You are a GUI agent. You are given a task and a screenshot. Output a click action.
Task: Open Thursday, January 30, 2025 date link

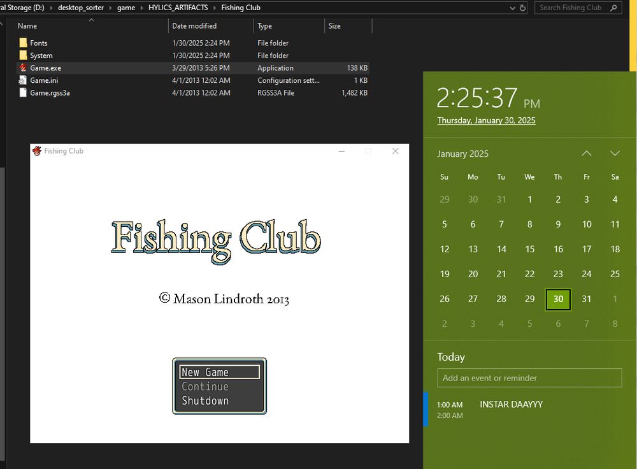point(486,120)
